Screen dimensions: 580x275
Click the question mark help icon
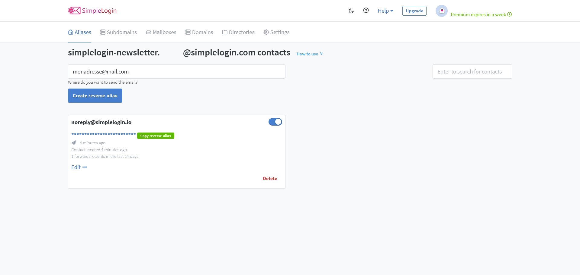366,11
